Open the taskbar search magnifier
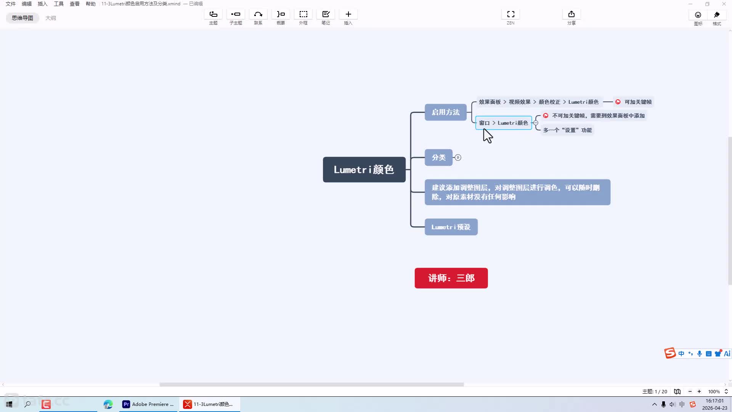Image resolution: width=732 pixels, height=412 pixels. (x=27, y=404)
